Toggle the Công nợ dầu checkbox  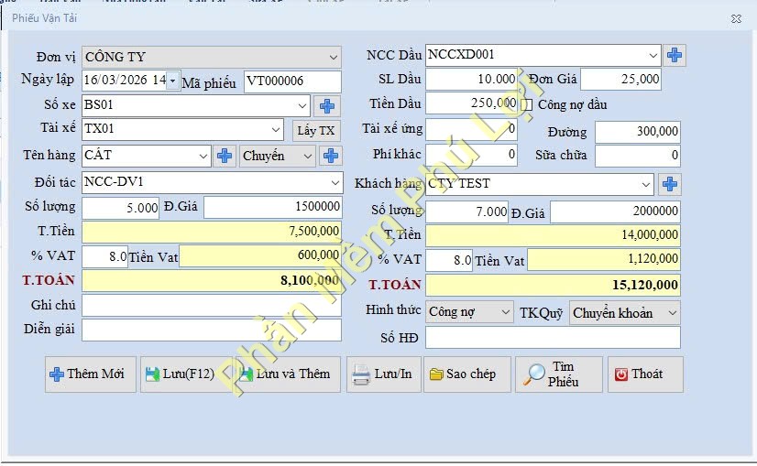pyautogui.click(x=527, y=104)
